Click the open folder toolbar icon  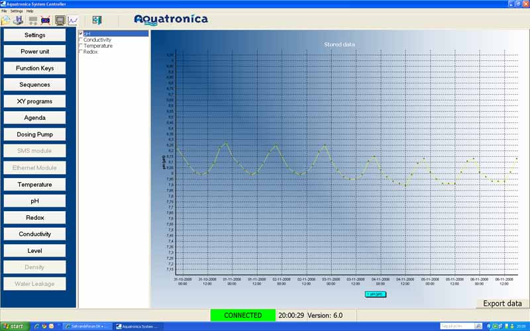coord(6,21)
